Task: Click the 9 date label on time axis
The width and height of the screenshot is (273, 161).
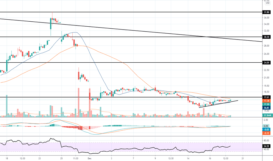Action: [155, 158]
